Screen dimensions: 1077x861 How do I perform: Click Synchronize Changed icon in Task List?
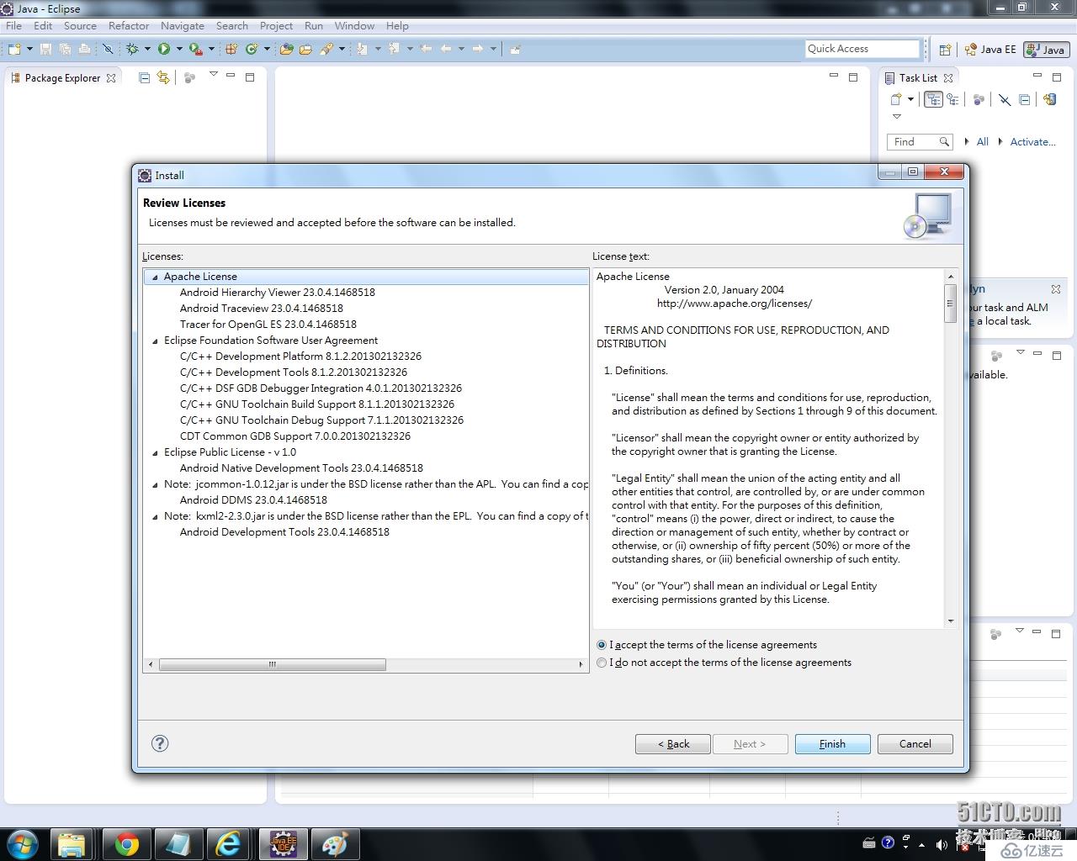1049,99
